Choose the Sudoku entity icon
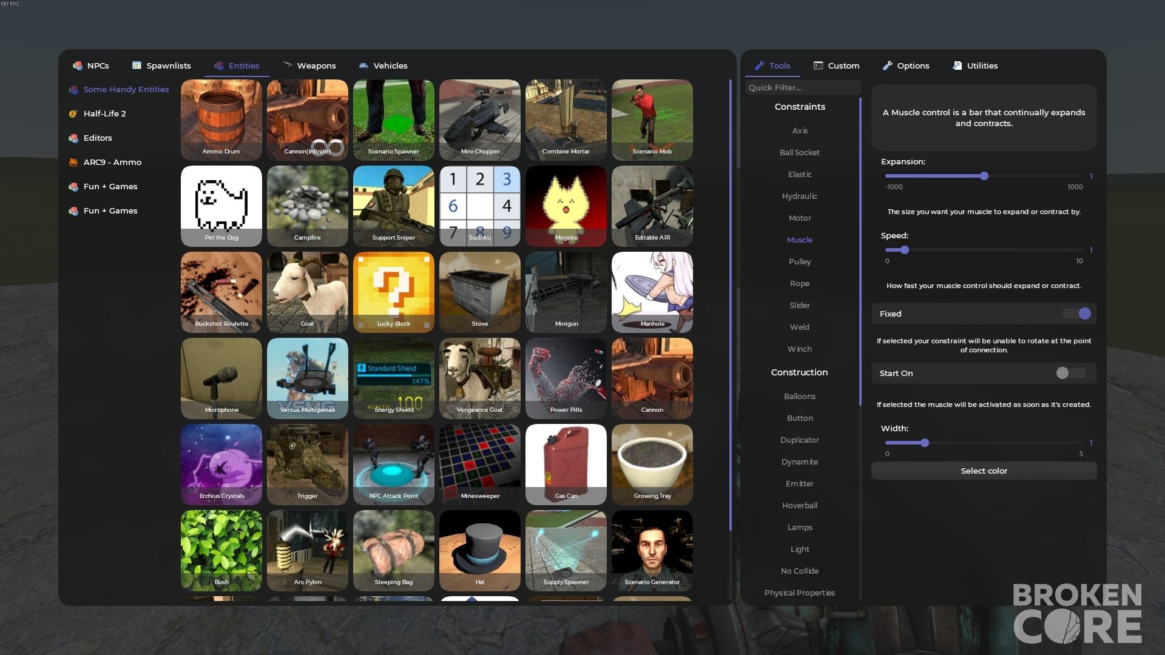Image resolution: width=1165 pixels, height=655 pixels. (480, 206)
